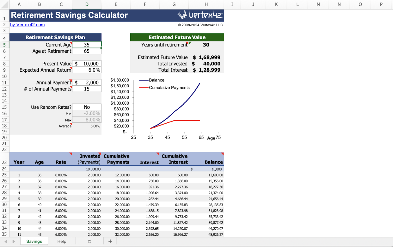Click the row 9 header
The height and width of the screenshot is (247, 393).
click(4, 70)
